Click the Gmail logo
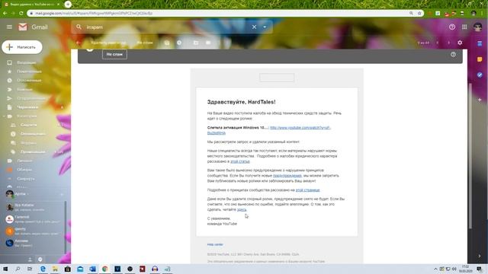This screenshot has height=274, width=488. click(33, 27)
